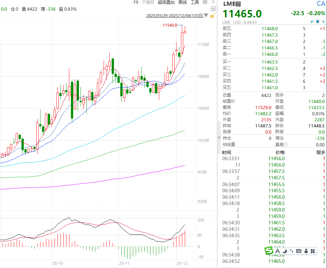
Task: Toggle Sogou punctuation mode
Action: (291, 251)
